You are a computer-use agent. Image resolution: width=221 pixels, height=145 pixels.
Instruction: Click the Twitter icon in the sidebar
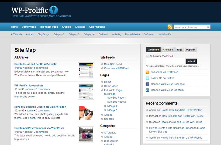pos(147,78)
